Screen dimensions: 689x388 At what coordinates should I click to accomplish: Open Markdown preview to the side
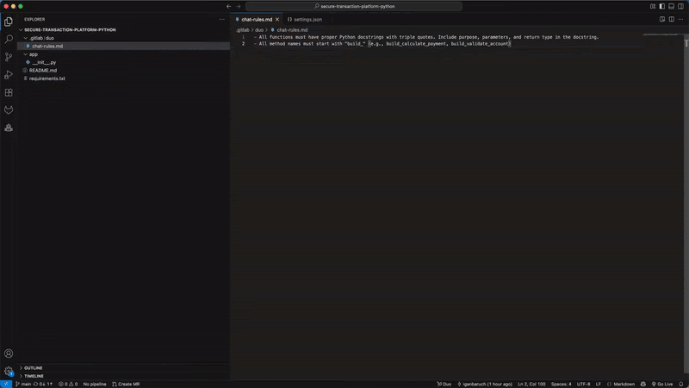(x=662, y=19)
